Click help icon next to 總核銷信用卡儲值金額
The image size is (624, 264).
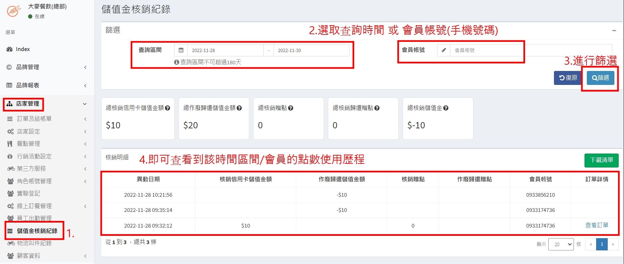click(x=168, y=108)
